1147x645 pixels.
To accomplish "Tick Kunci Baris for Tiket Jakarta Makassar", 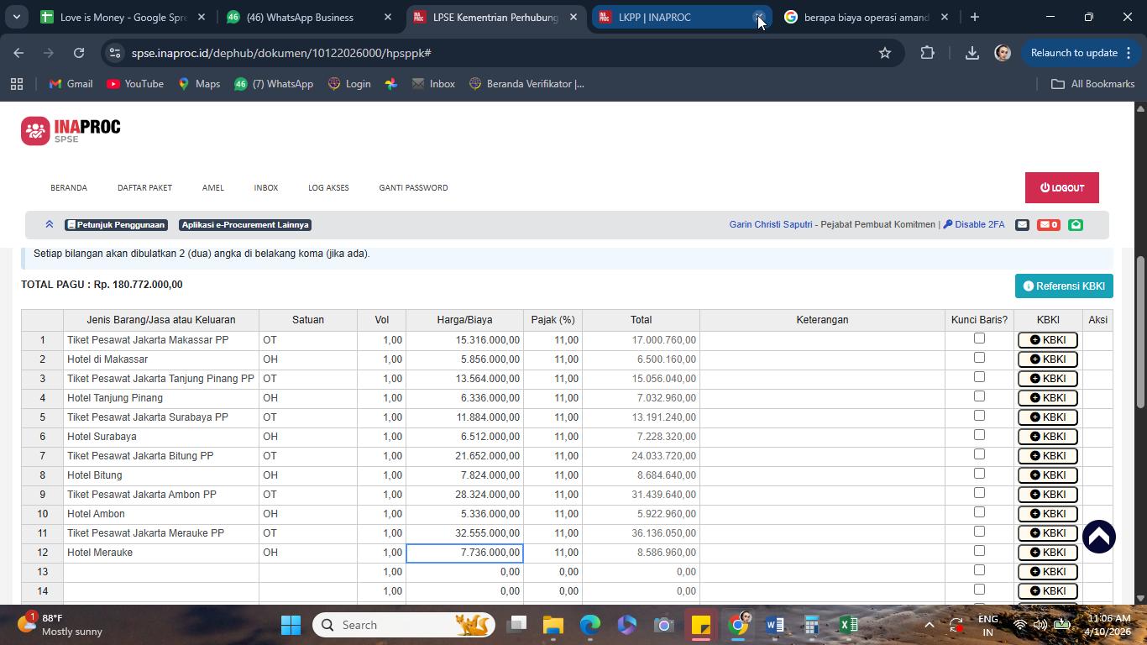I will coord(979,338).
